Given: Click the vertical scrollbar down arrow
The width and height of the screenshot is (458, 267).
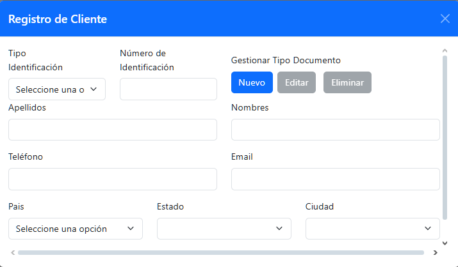Looking at the screenshot, I should (445, 243).
